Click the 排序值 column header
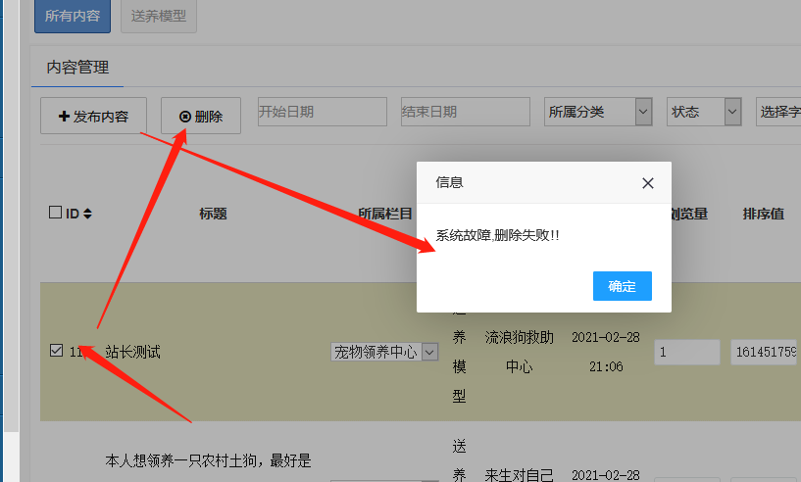This screenshot has height=482, width=801. click(x=763, y=214)
